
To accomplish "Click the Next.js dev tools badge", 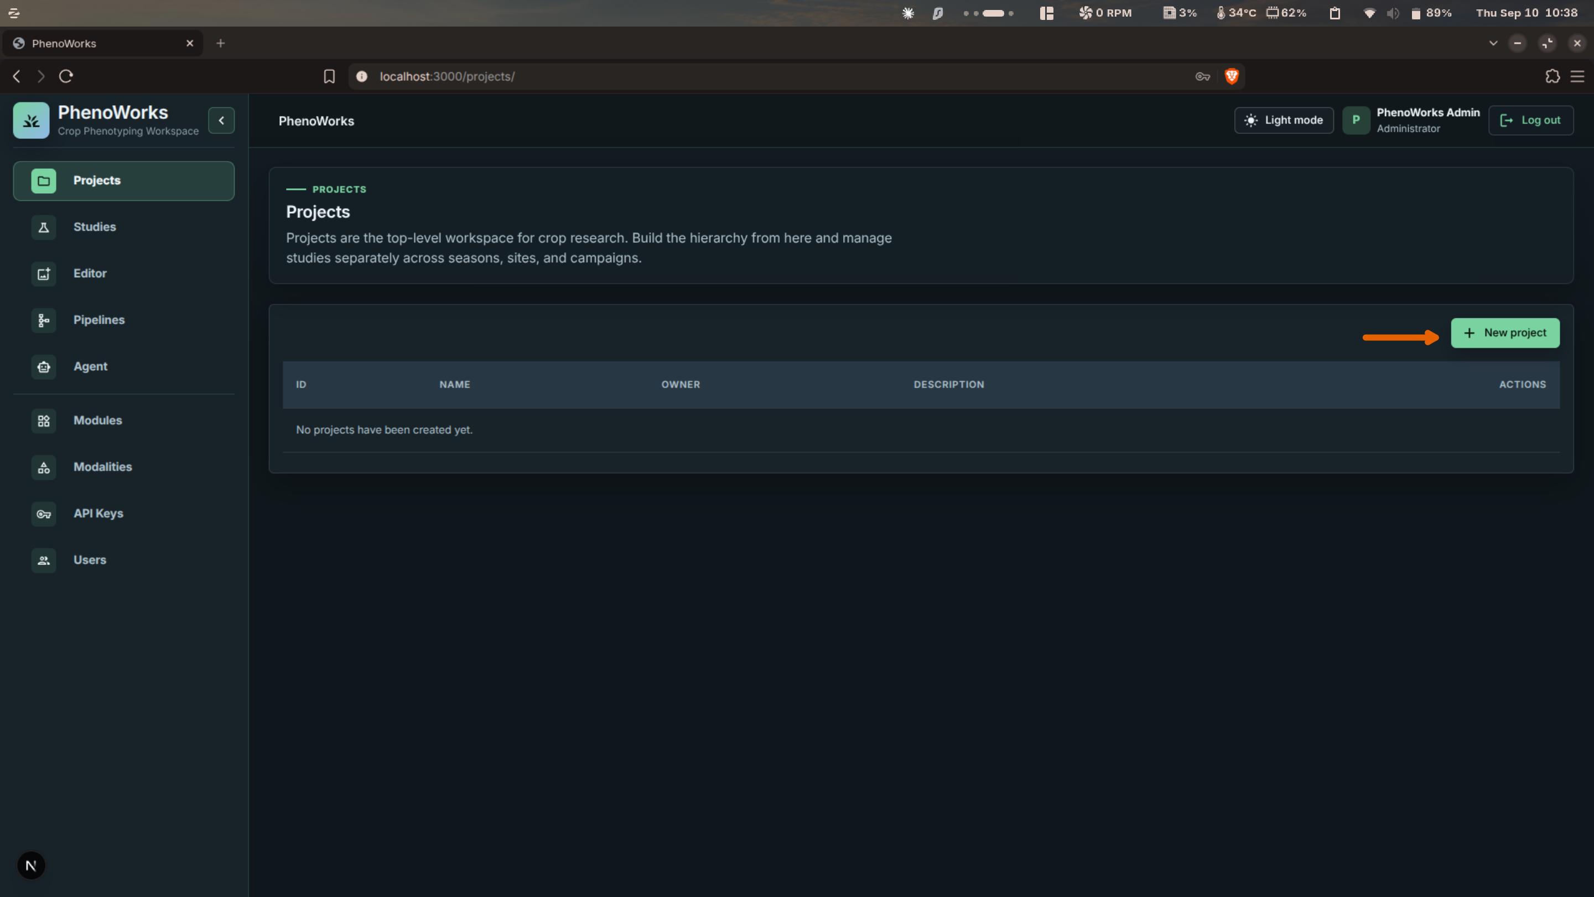I will [x=31, y=865].
